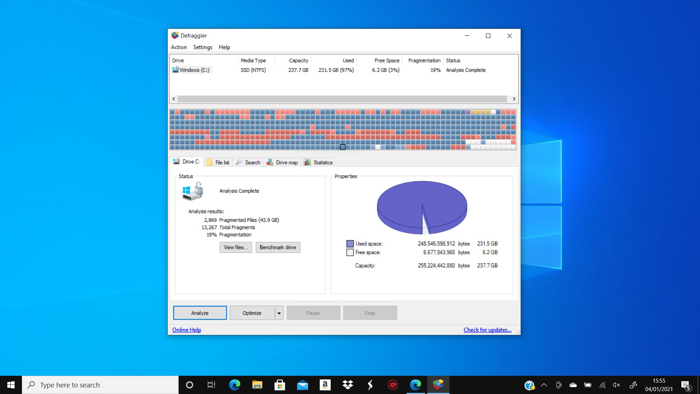Expand the Optimize dropdown arrow
The width and height of the screenshot is (700, 394).
(x=279, y=313)
